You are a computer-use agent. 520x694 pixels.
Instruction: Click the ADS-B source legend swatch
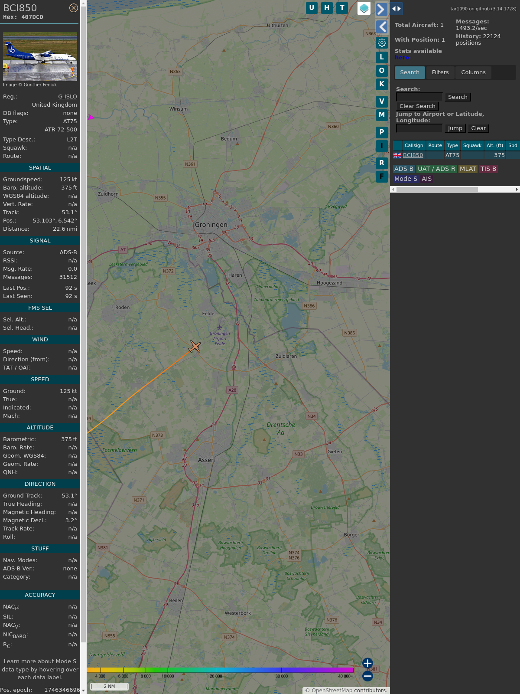click(x=404, y=169)
